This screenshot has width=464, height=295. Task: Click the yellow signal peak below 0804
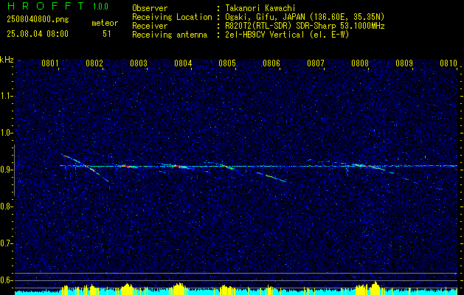[x=179, y=288]
